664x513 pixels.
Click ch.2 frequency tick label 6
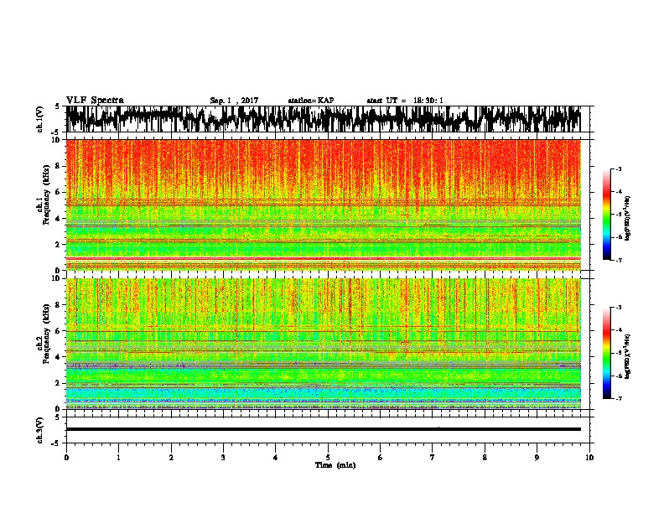pyautogui.click(x=58, y=331)
